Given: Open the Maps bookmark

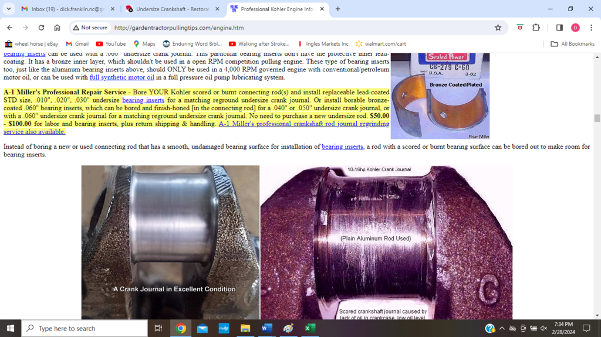Looking at the screenshot, I should [x=144, y=43].
